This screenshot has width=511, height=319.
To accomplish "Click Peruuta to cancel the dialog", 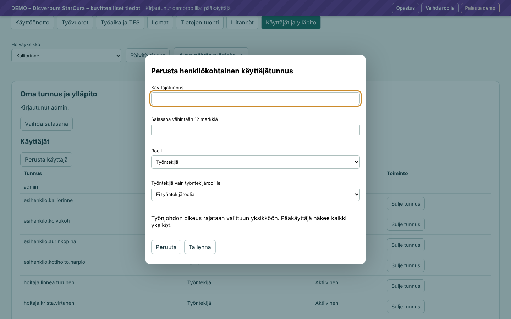I will coord(166,247).
